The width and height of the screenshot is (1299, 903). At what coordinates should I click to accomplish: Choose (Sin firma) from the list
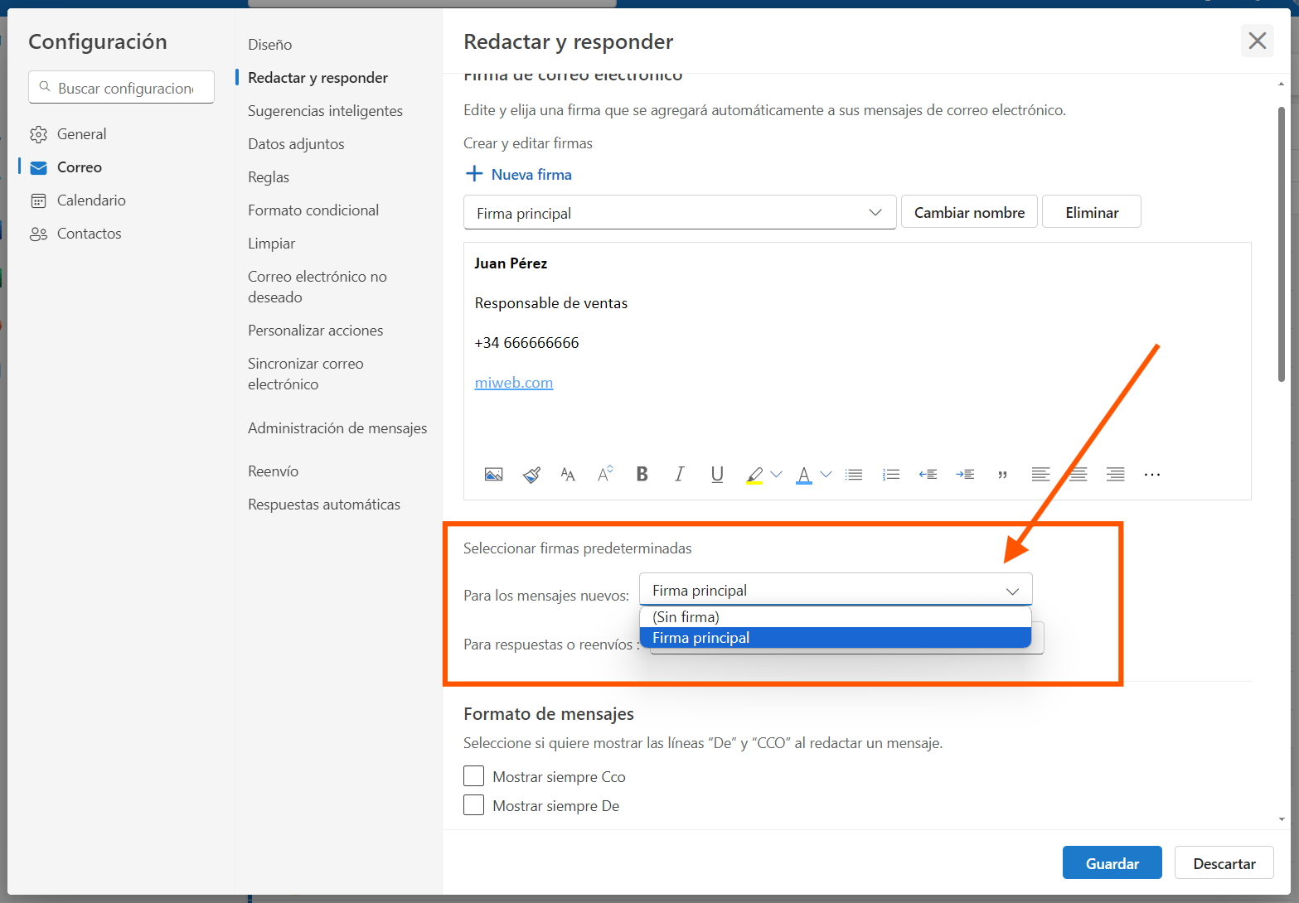[836, 617]
